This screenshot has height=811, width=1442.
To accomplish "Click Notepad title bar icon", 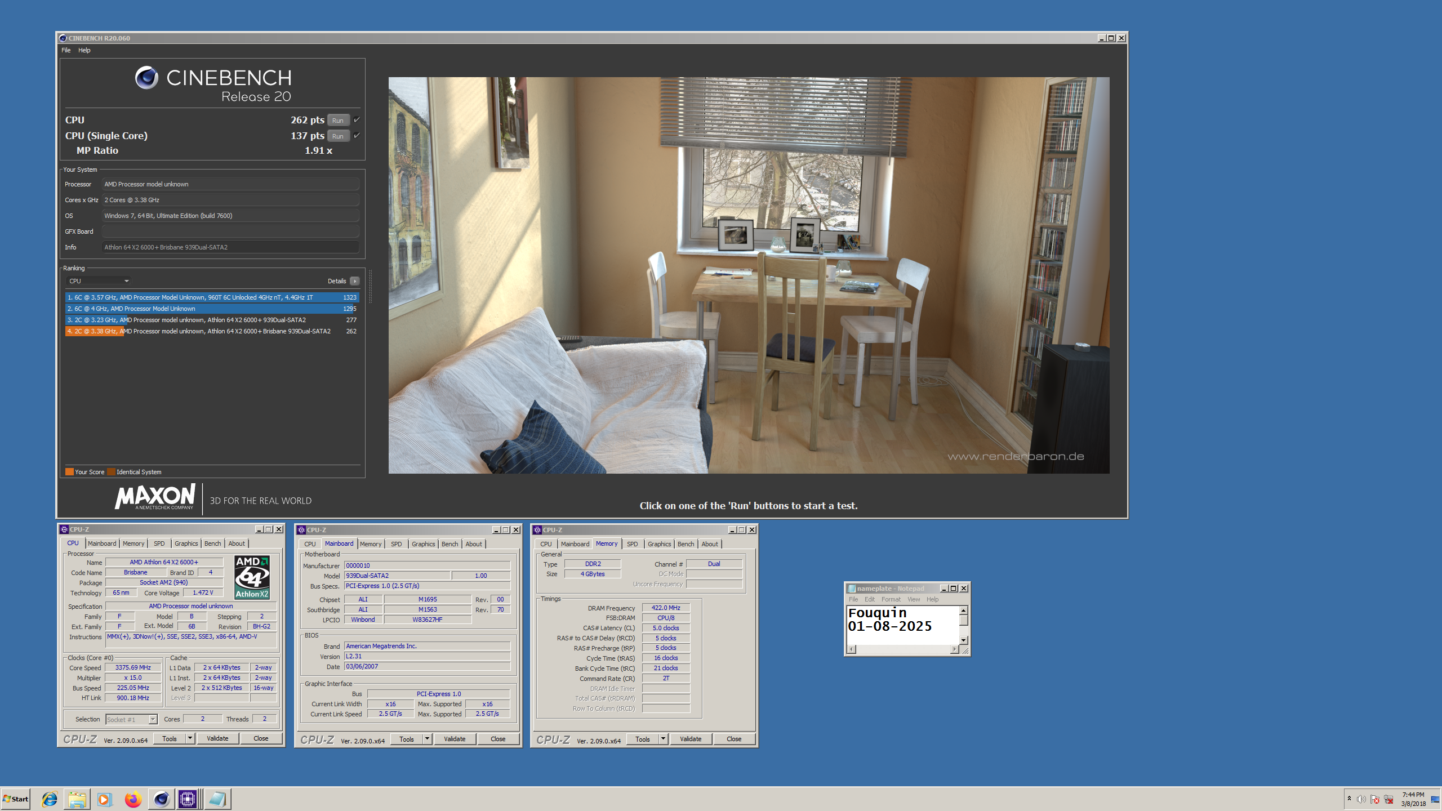I will point(851,589).
